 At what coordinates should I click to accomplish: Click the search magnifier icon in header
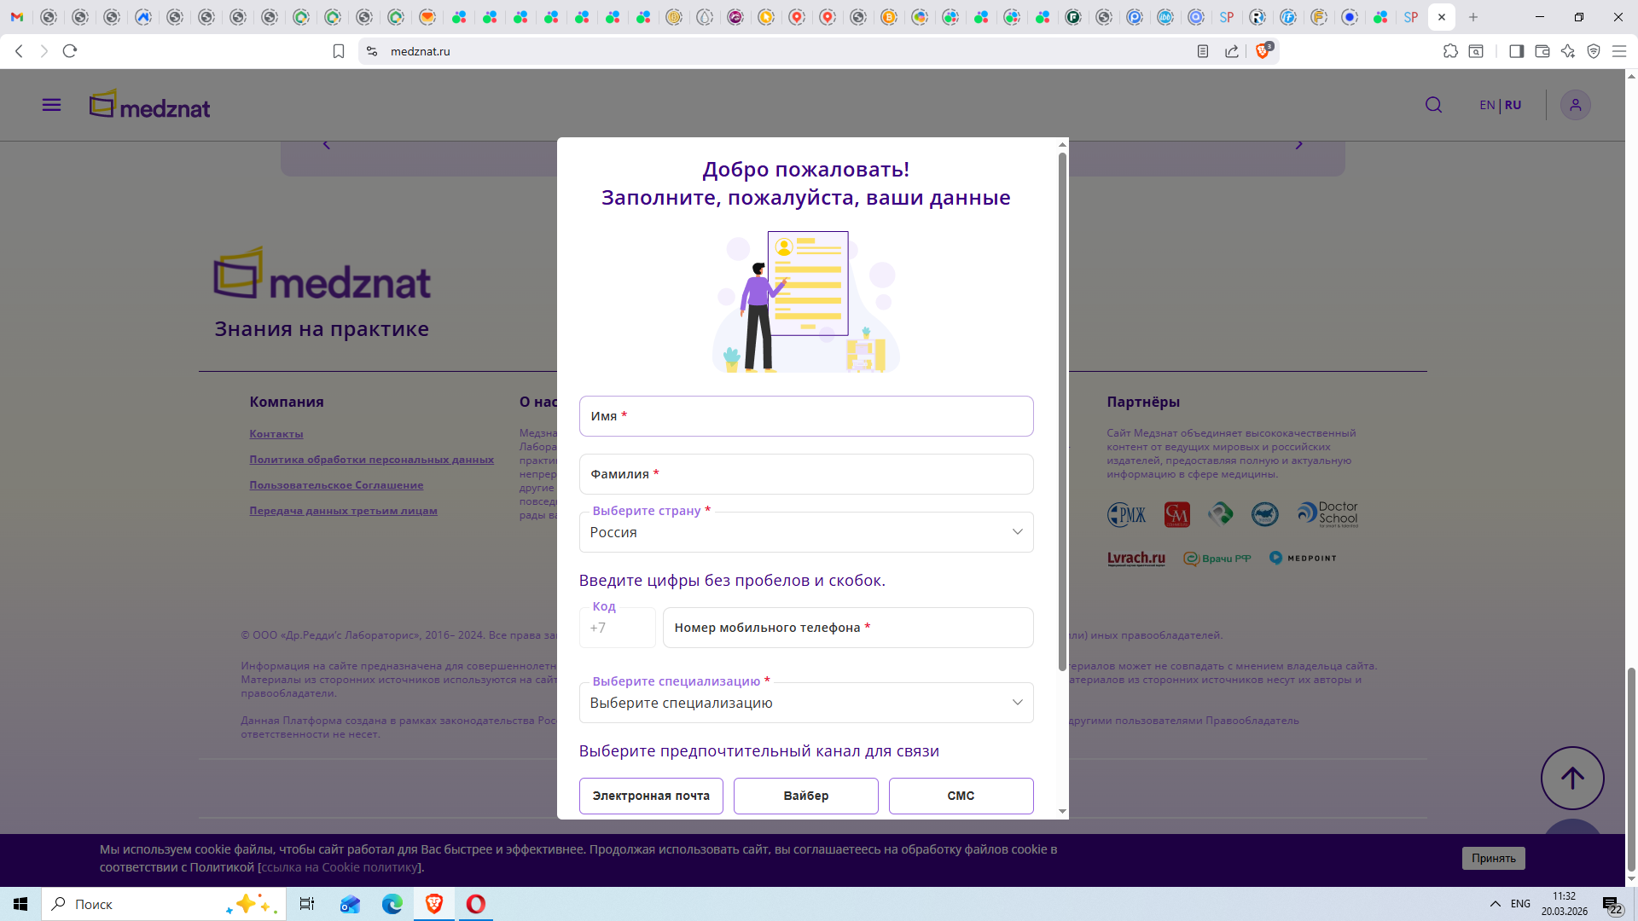click(1433, 105)
